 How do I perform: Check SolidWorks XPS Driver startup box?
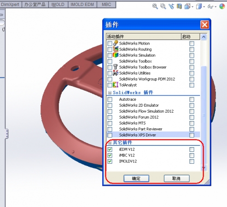click(x=192, y=135)
